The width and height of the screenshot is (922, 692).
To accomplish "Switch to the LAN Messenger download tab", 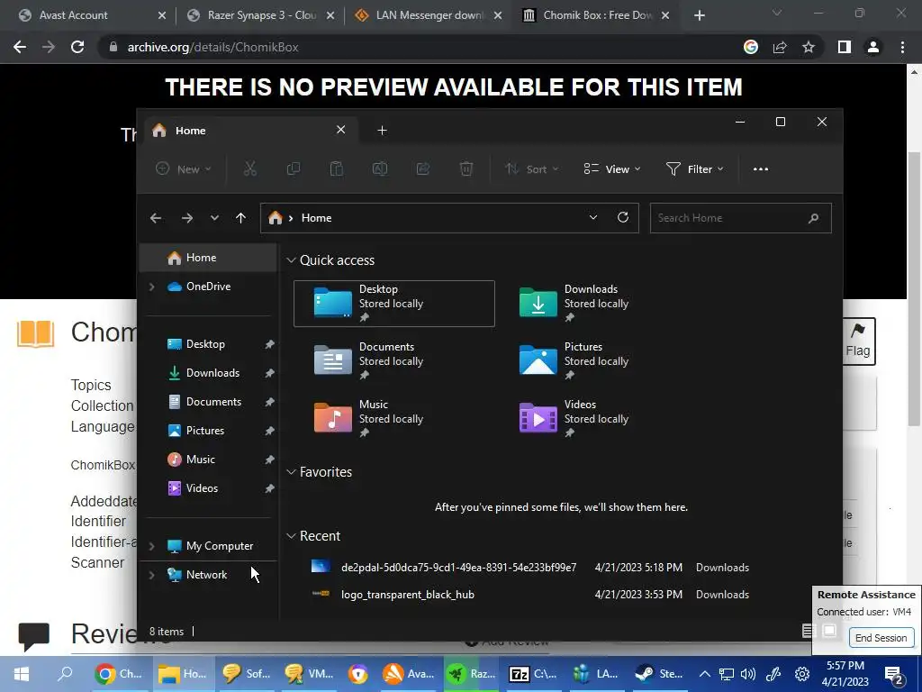I will (429, 15).
